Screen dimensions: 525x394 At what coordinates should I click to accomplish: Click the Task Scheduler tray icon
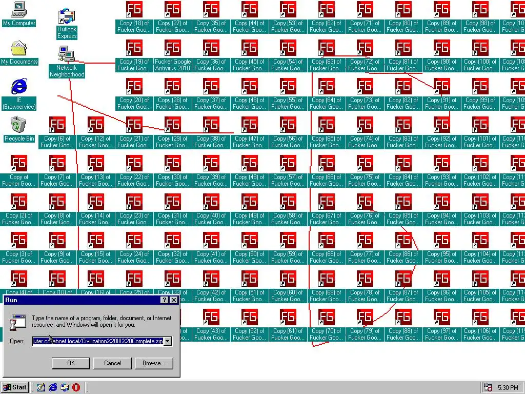tap(488, 387)
